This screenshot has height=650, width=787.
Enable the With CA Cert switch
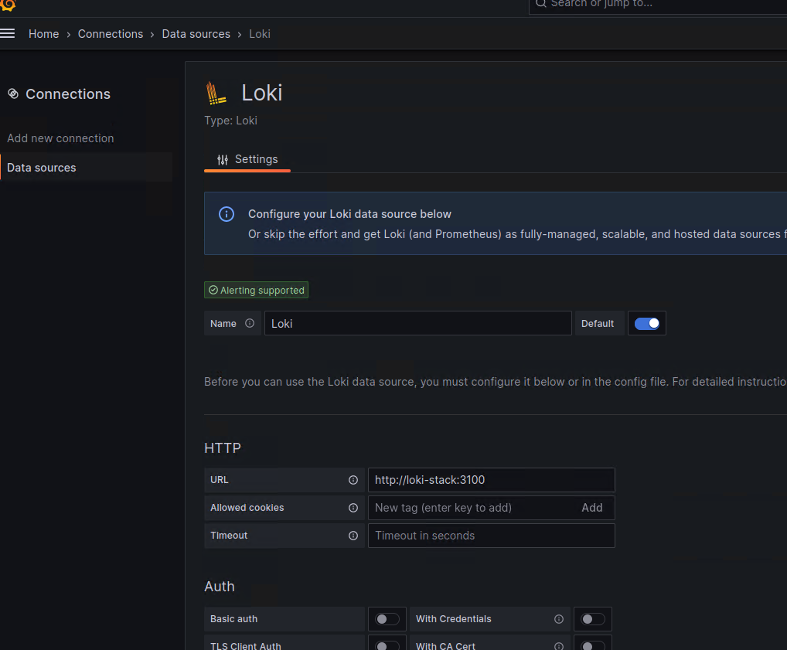click(x=593, y=645)
